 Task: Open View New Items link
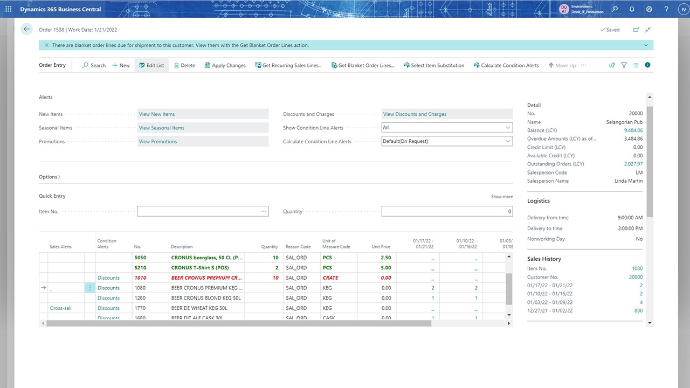[x=157, y=114]
